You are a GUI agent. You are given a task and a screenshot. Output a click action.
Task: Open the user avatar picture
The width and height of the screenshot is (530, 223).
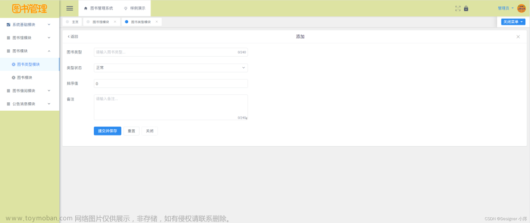(x=522, y=8)
